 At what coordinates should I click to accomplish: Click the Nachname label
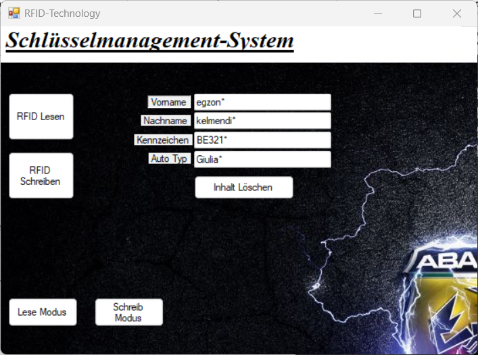click(166, 121)
